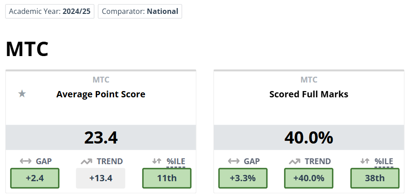Click the +2.4 gap value badge
Image resolution: width=410 pixels, height=196 pixels.
click(x=34, y=178)
